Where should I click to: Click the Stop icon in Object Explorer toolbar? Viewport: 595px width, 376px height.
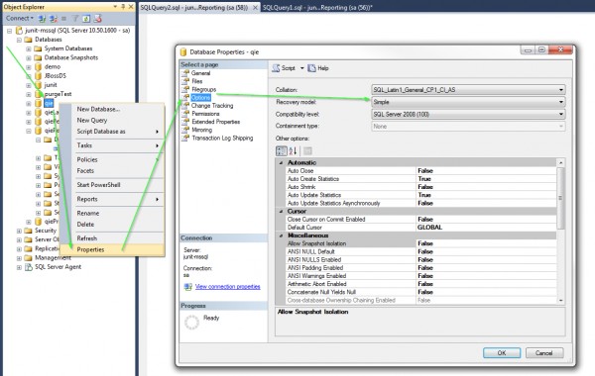(64, 18)
